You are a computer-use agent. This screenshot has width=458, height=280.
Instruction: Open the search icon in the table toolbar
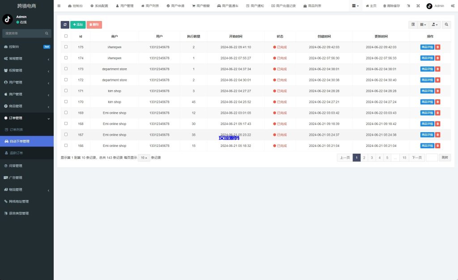tap(446, 25)
